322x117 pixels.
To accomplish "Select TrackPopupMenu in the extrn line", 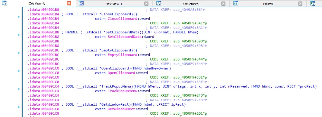I will (123, 91).
